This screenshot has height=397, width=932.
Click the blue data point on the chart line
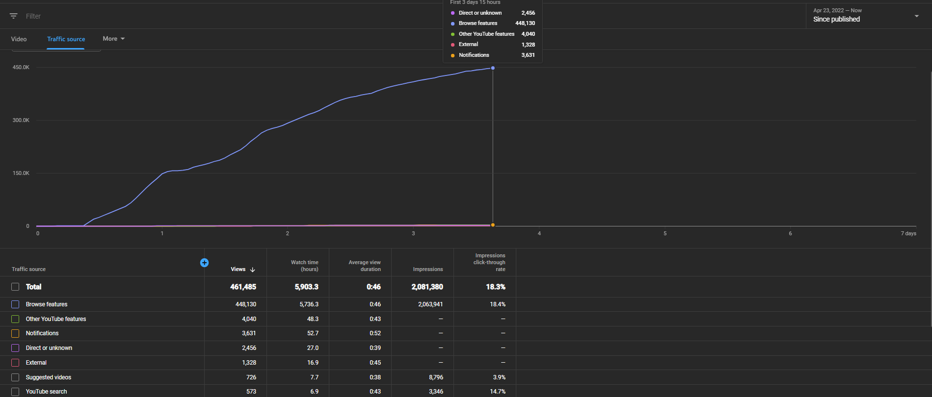tap(493, 68)
